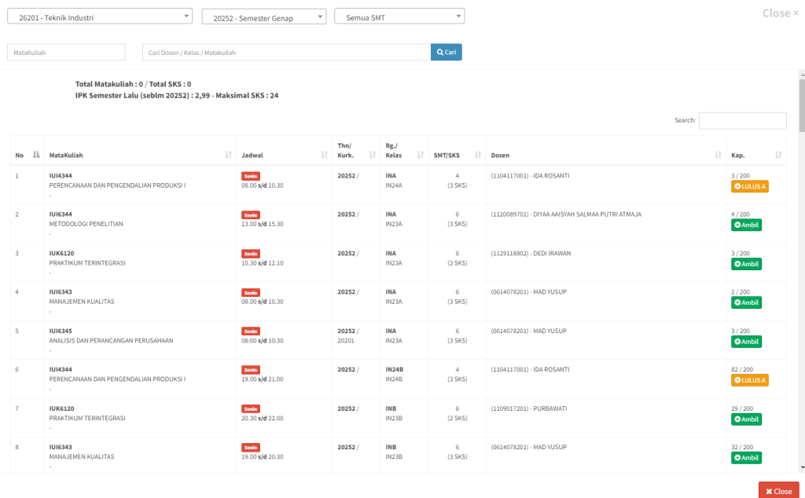This screenshot has height=498, width=805.
Task: Click sort icon in Dosen column header
Action: pyautogui.click(x=719, y=155)
